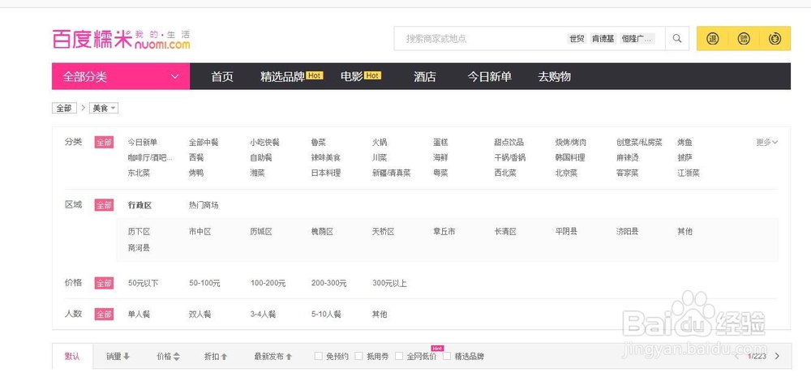Select 全部 in the 人数 row
Image resolution: width=811 pixels, height=377 pixels.
pyautogui.click(x=104, y=314)
